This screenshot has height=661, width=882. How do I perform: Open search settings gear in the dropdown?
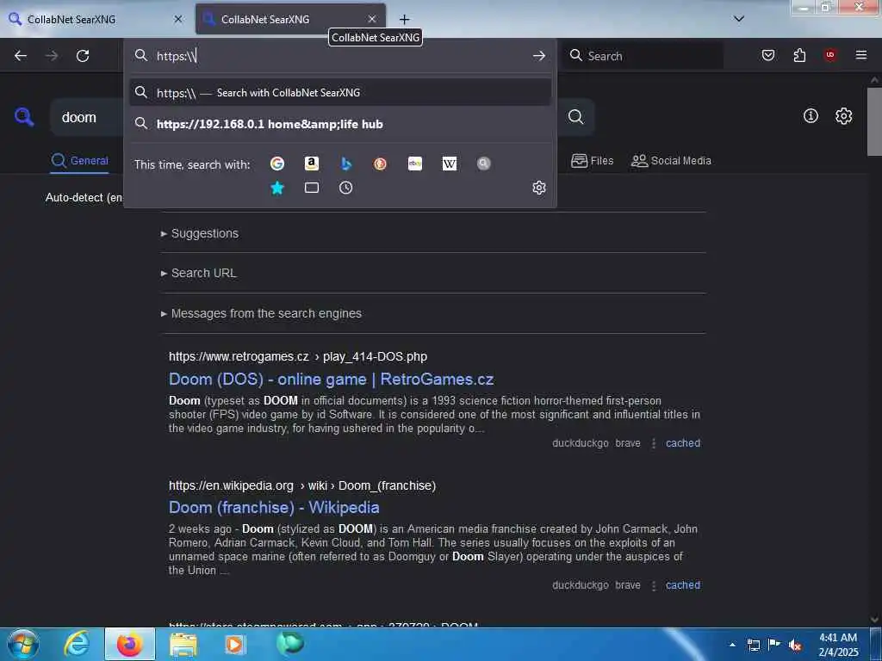point(539,188)
